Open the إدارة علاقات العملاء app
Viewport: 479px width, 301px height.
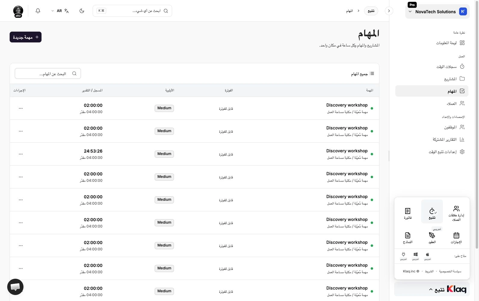[456, 213]
